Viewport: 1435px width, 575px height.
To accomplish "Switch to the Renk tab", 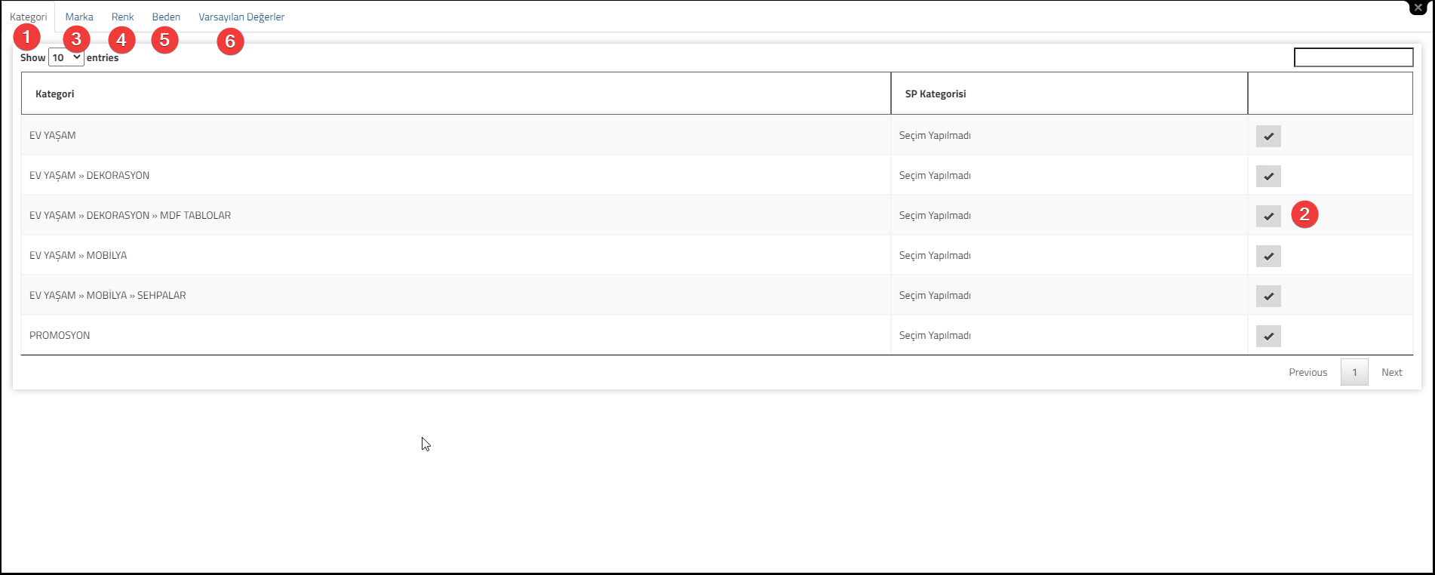I will 122,17.
